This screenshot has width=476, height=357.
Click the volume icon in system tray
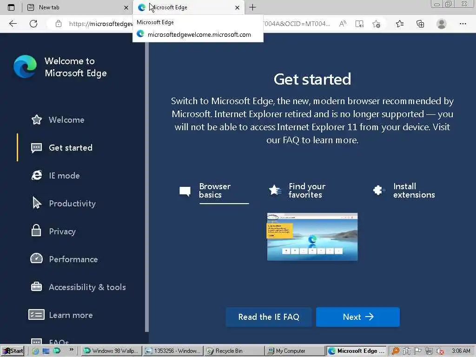(x=440, y=351)
